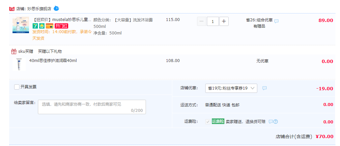Image resolution: width=340 pixels, height=146 pixels.
Task: Click the 省26:组合优惠 discount text
Action: point(259,20)
